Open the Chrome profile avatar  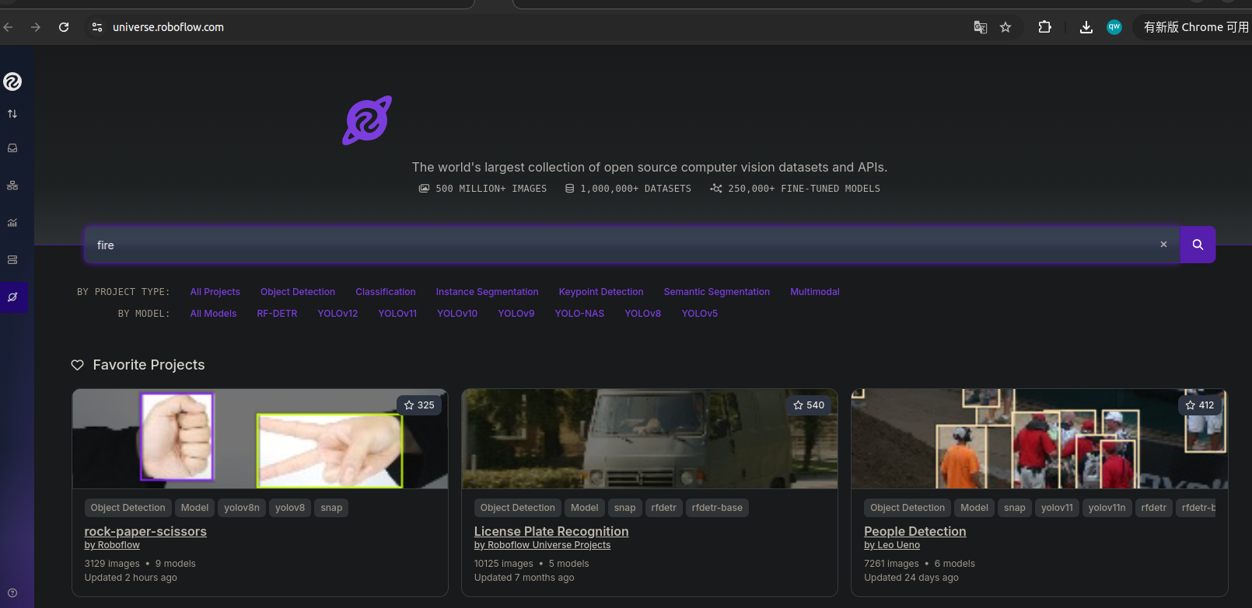1114,27
